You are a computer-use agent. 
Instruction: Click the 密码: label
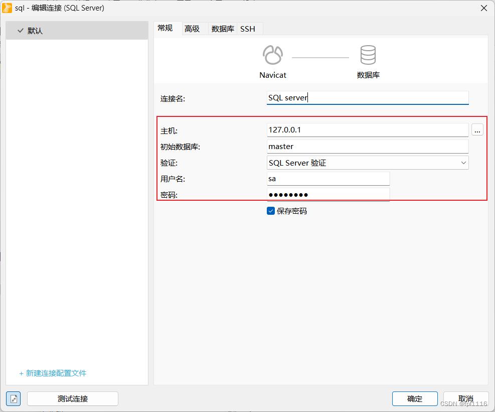tap(169, 195)
